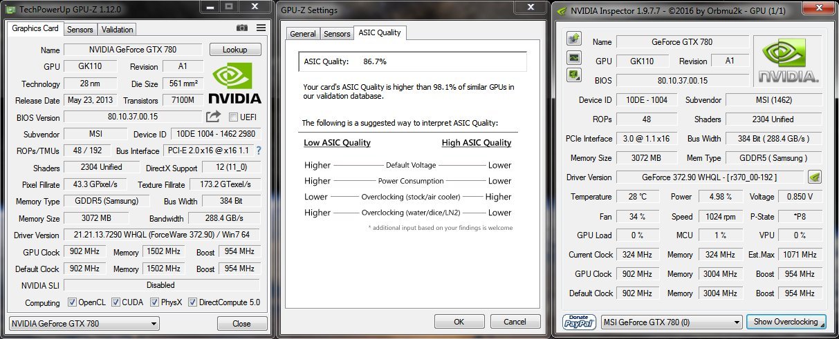This screenshot has width=839, height=339.
Task: Click the Texture Fillrate value 173.2 GTexel/s
Action: tap(225, 184)
